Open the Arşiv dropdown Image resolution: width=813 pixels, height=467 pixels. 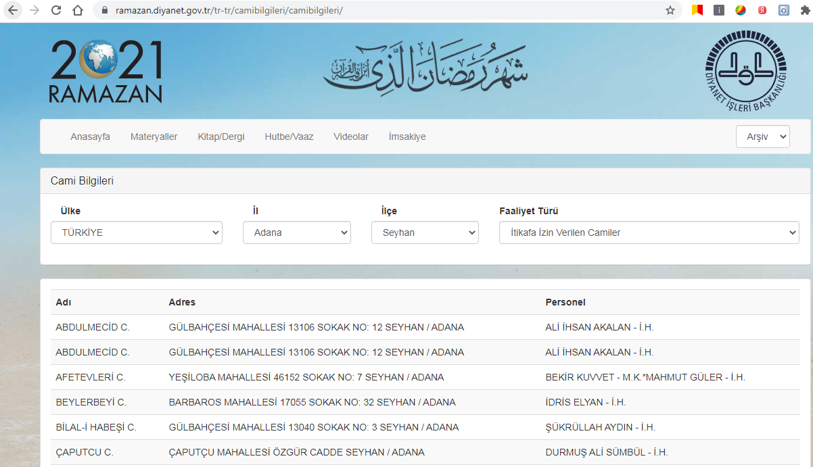coord(763,137)
